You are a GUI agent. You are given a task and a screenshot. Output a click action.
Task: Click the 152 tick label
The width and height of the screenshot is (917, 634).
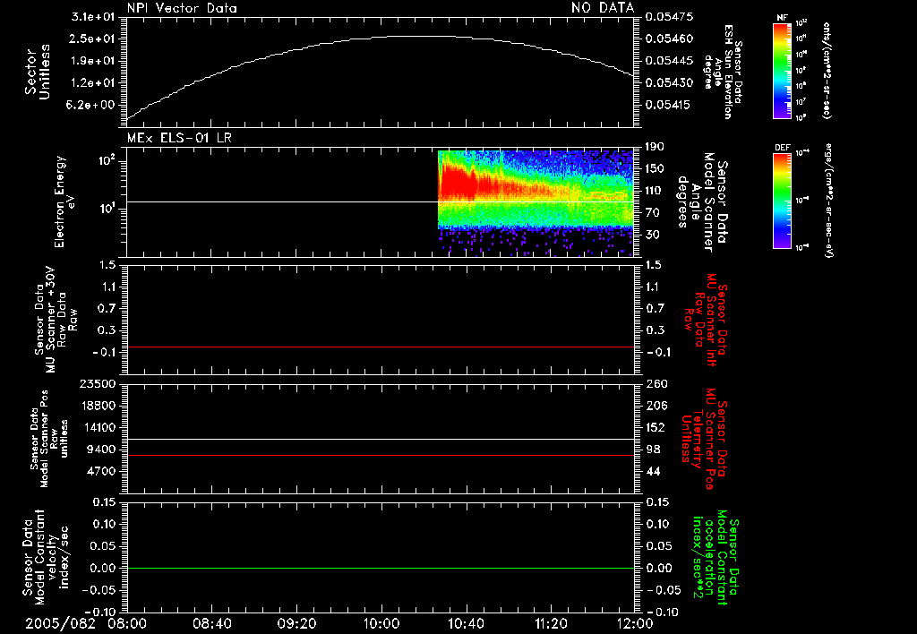click(x=656, y=427)
